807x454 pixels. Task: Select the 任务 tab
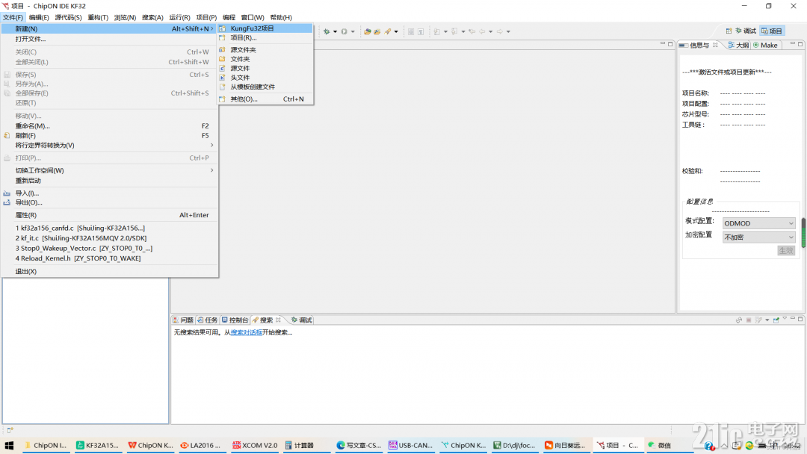[208, 320]
